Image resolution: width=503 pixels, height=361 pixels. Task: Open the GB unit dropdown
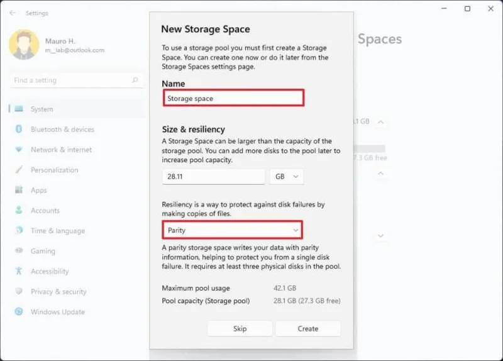coord(287,177)
